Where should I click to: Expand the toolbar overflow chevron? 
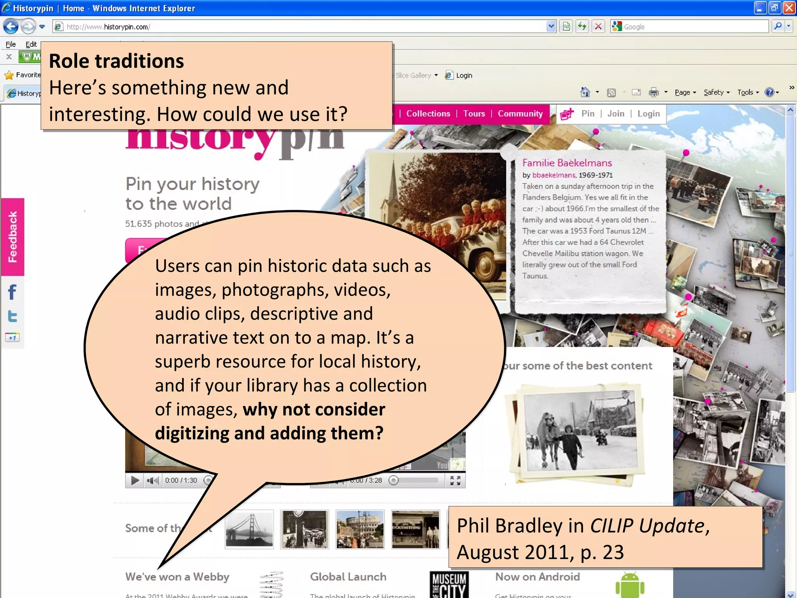[792, 88]
